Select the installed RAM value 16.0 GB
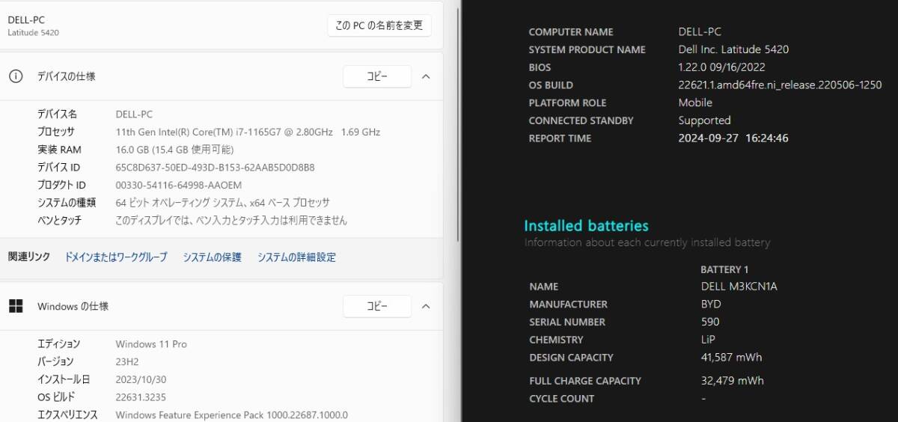 (x=175, y=150)
